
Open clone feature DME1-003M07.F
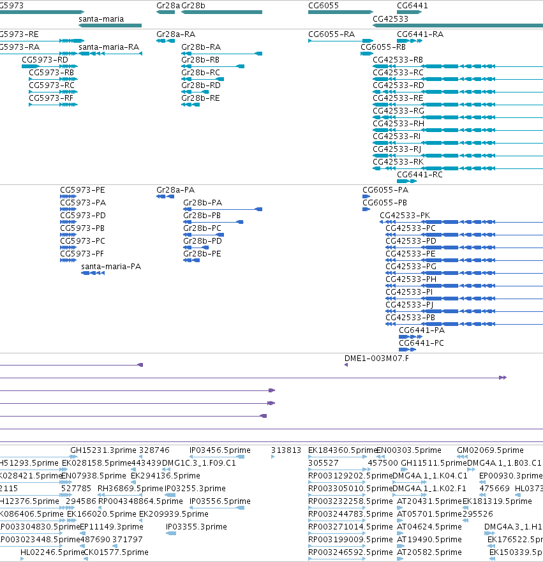pyautogui.click(x=376, y=359)
